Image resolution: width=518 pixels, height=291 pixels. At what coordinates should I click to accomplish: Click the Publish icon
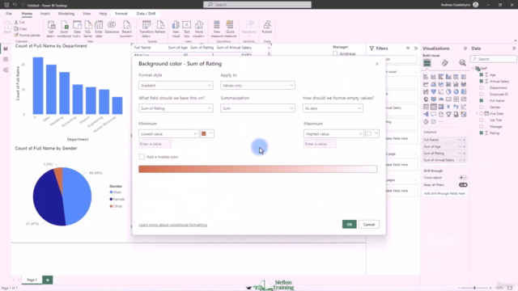click(x=267, y=27)
